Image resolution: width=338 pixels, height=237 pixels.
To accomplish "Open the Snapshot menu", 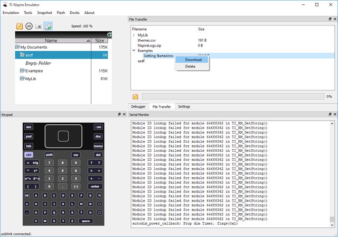I will coord(44,13).
